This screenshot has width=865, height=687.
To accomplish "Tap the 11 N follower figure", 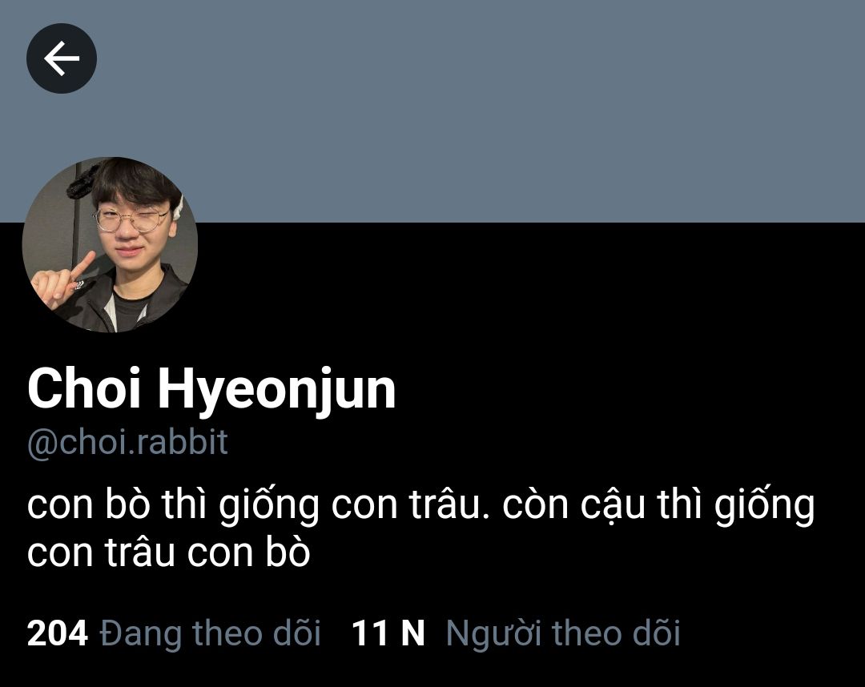I will coord(388,633).
